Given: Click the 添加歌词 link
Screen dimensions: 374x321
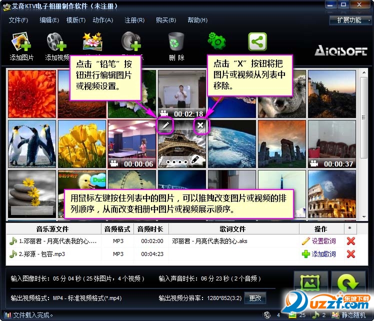Looking at the screenshot, I should pyautogui.click(x=323, y=254).
